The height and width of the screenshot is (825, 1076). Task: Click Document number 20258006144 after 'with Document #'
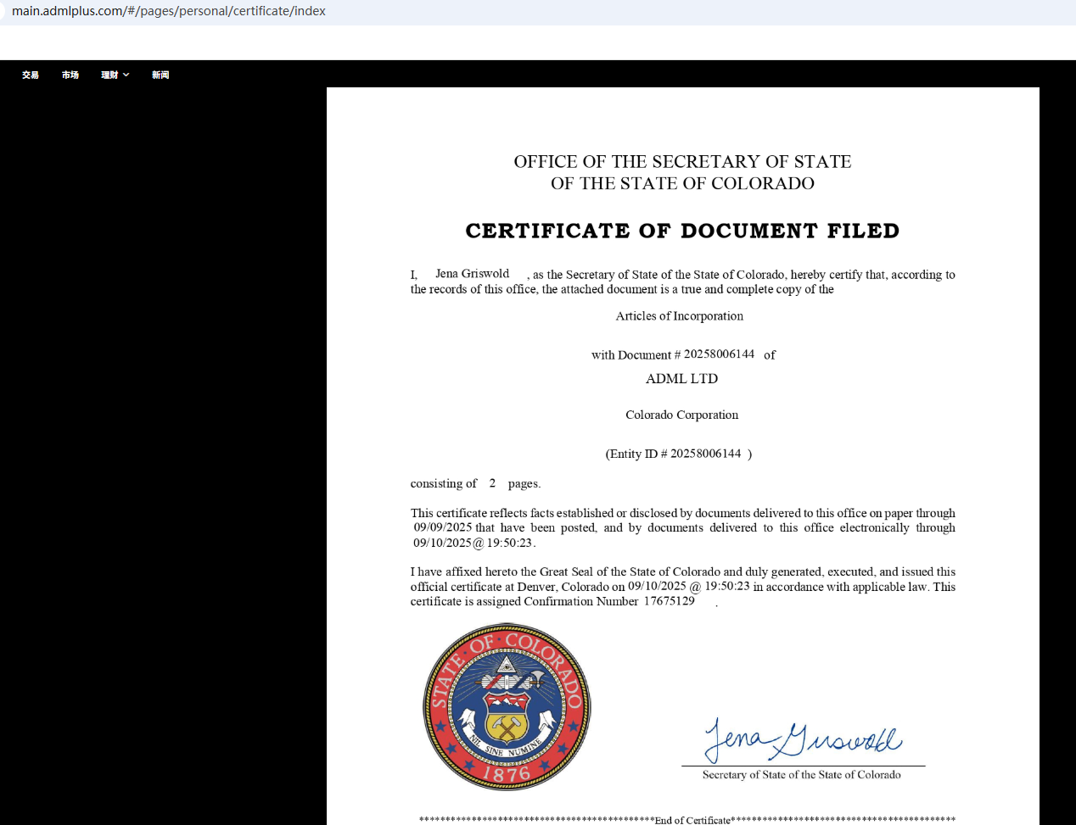719,354
